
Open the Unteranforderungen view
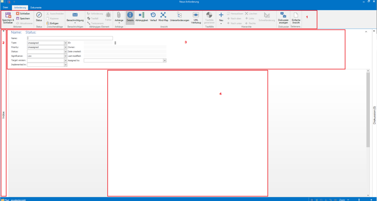(179, 15)
